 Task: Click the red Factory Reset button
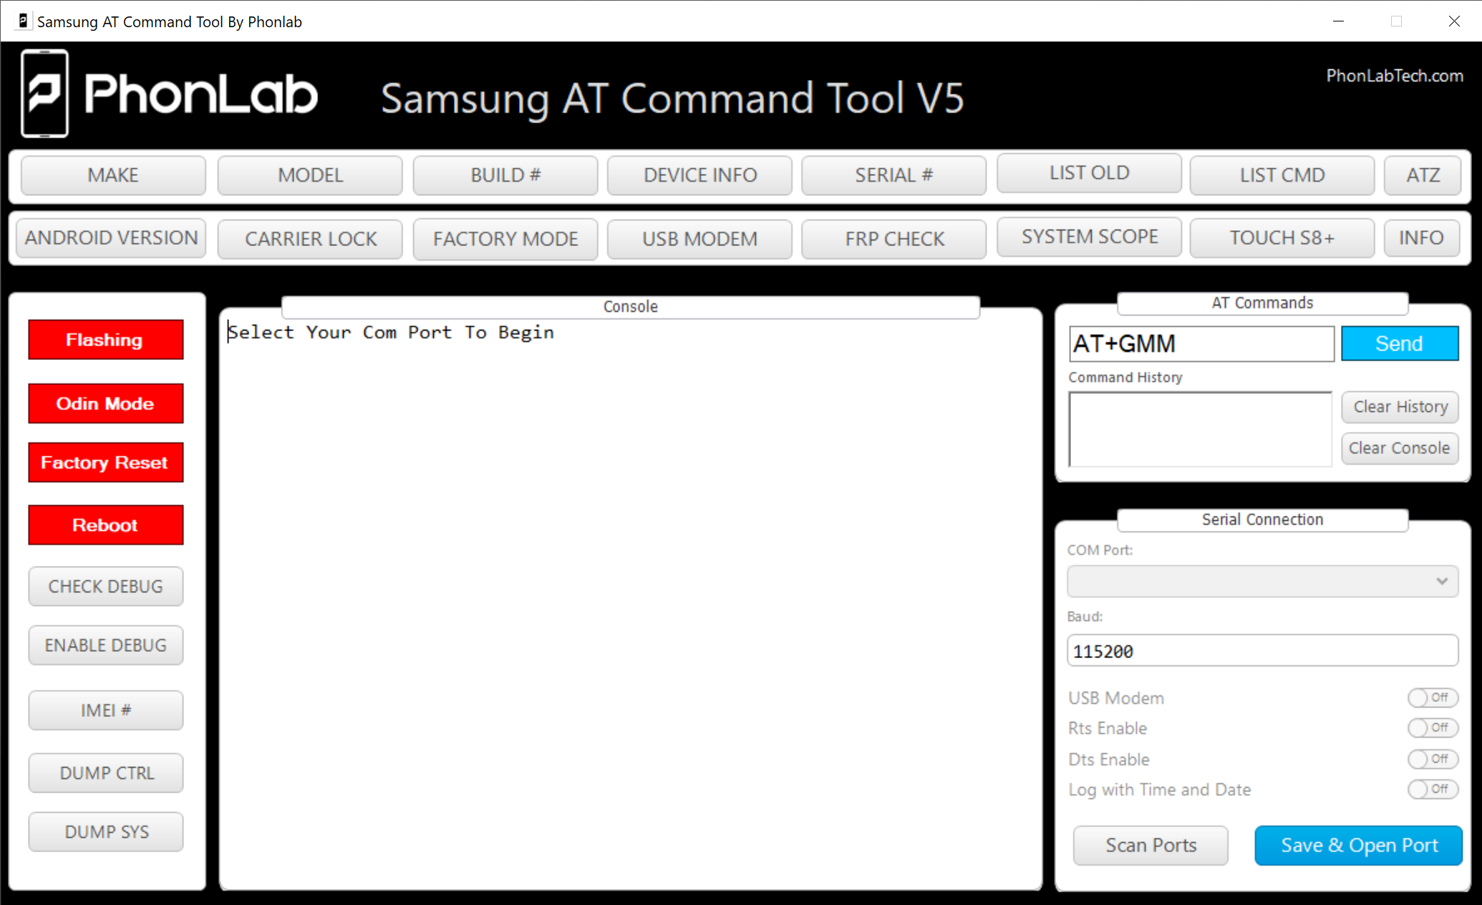click(105, 462)
